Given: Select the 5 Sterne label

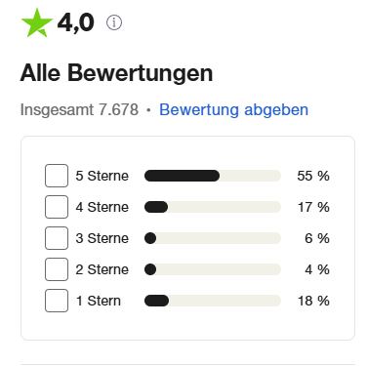Looking at the screenshot, I should tap(102, 176).
